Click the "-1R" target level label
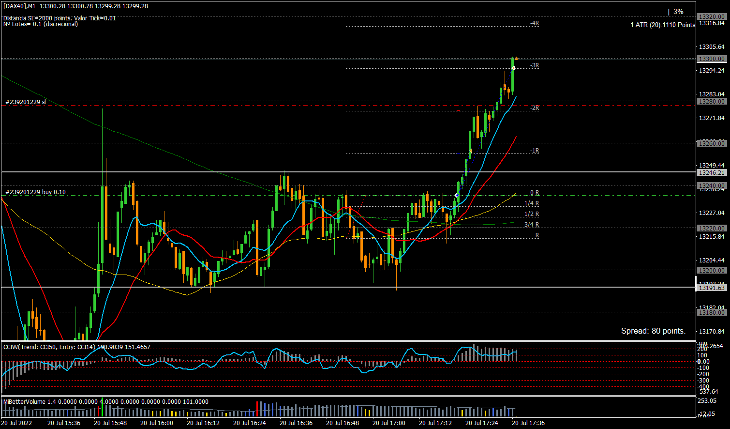Viewport: 730px width, 429px height. [x=535, y=151]
